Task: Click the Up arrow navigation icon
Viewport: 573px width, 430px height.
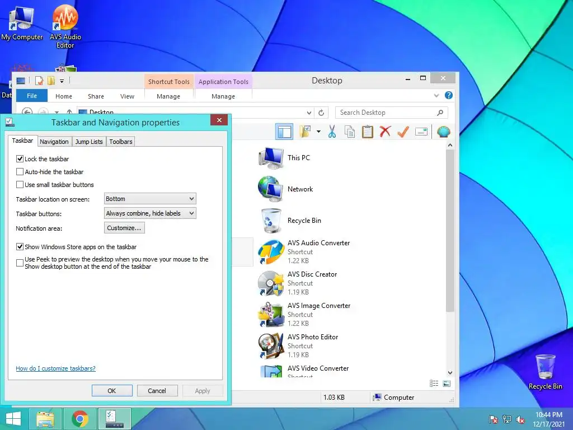Action: click(69, 111)
